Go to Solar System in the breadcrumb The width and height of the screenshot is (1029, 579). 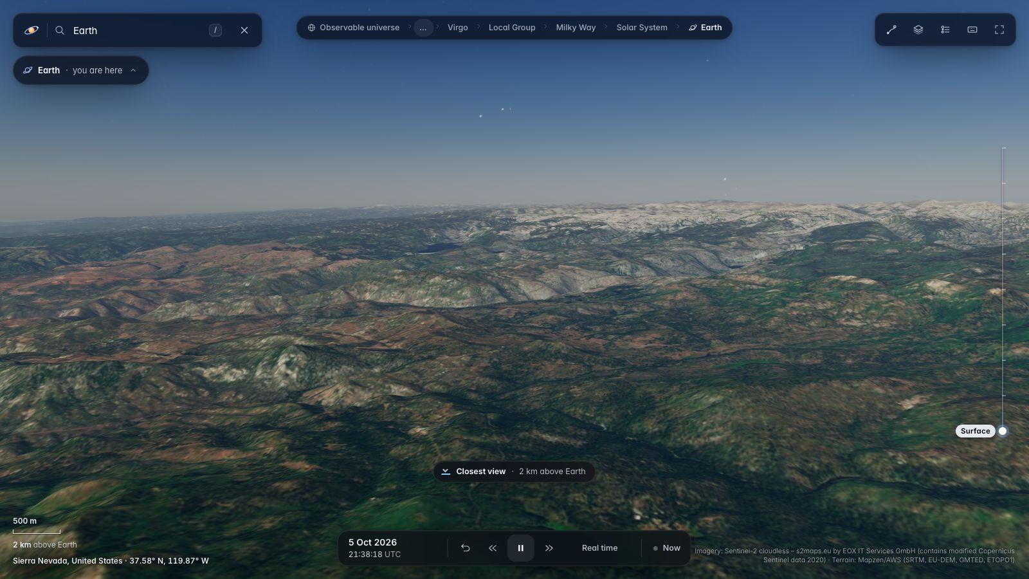642,28
